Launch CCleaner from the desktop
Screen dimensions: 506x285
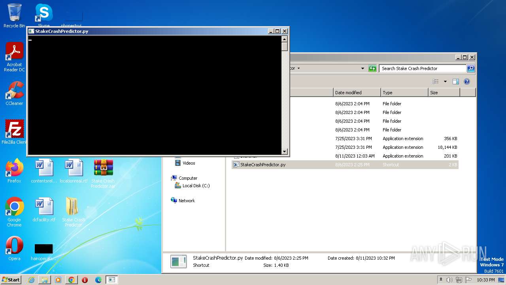(14, 93)
